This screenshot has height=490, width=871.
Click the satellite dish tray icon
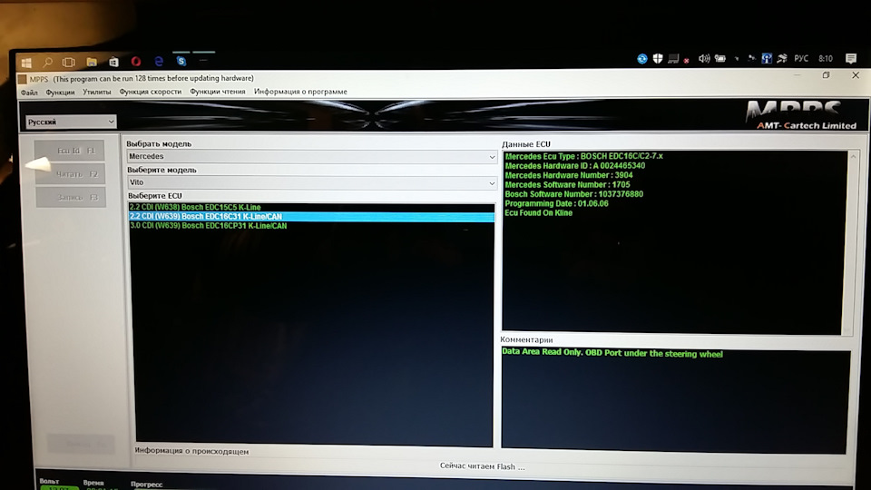coord(782,58)
